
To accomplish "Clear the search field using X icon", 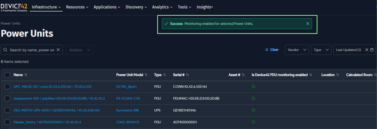I will tap(58, 50).
